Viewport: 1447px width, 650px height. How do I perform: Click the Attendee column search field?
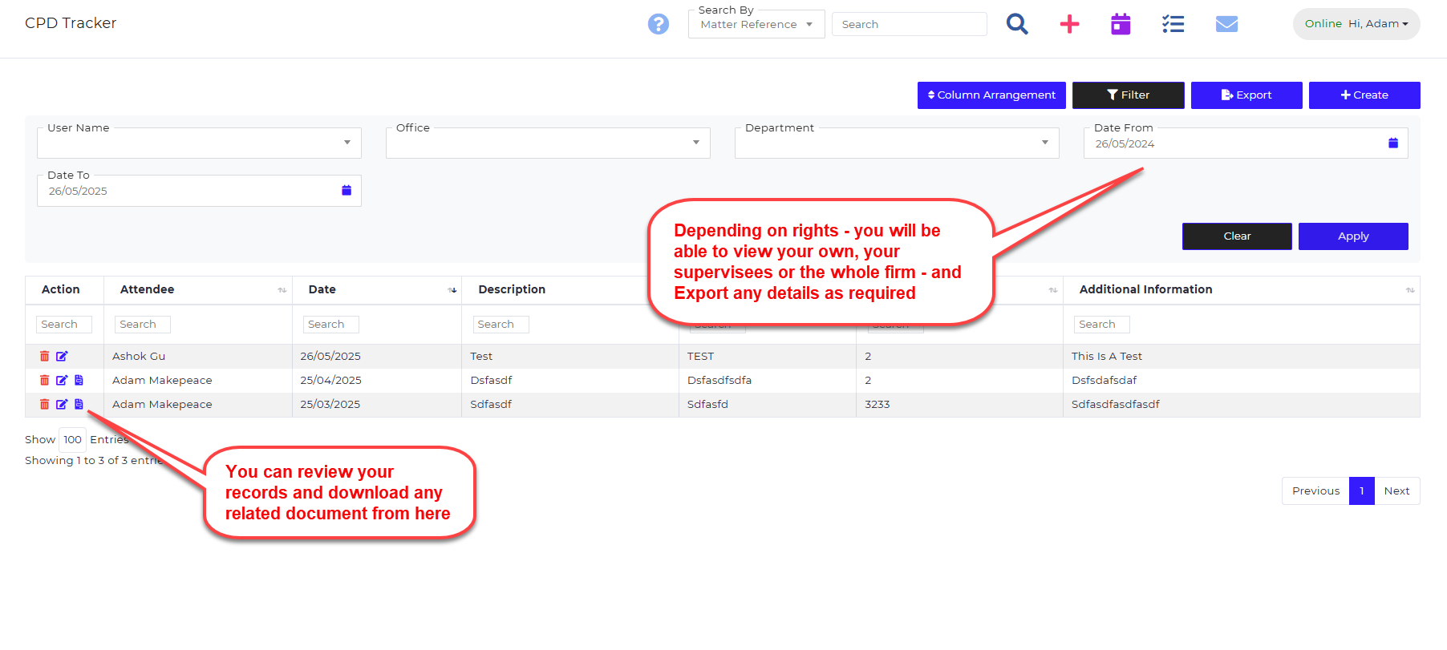[143, 325]
